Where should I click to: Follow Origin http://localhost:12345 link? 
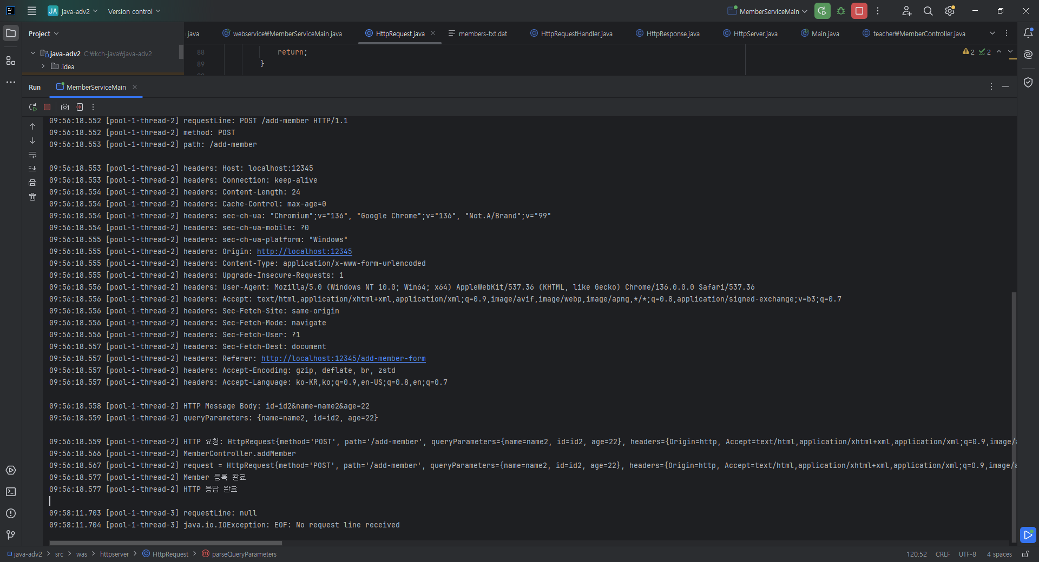coord(305,251)
